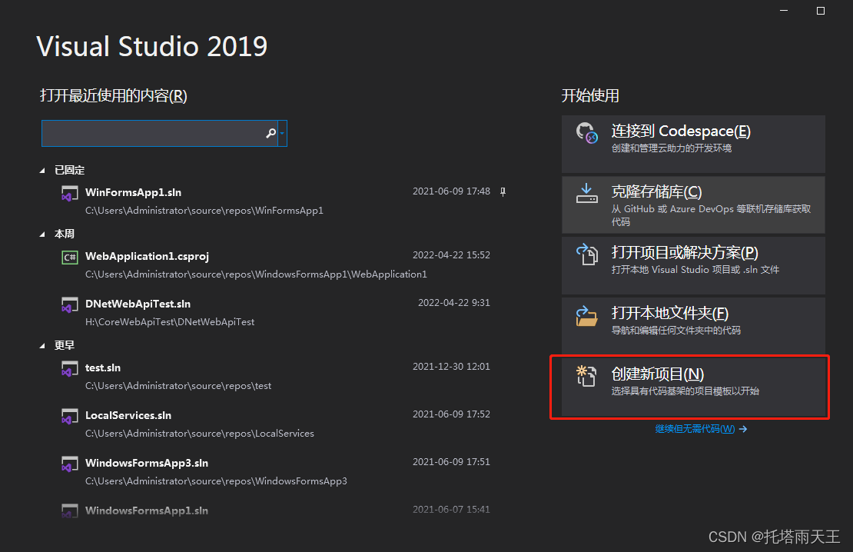The width and height of the screenshot is (853, 552).
Task: Click the create new project icon
Action: point(587,376)
